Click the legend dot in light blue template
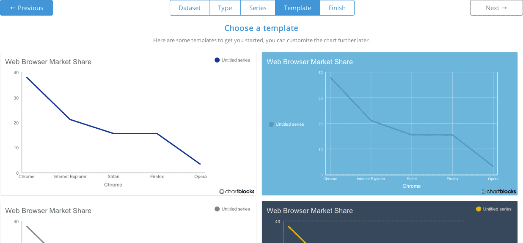This screenshot has height=243, width=523. (x=271, y=124)
